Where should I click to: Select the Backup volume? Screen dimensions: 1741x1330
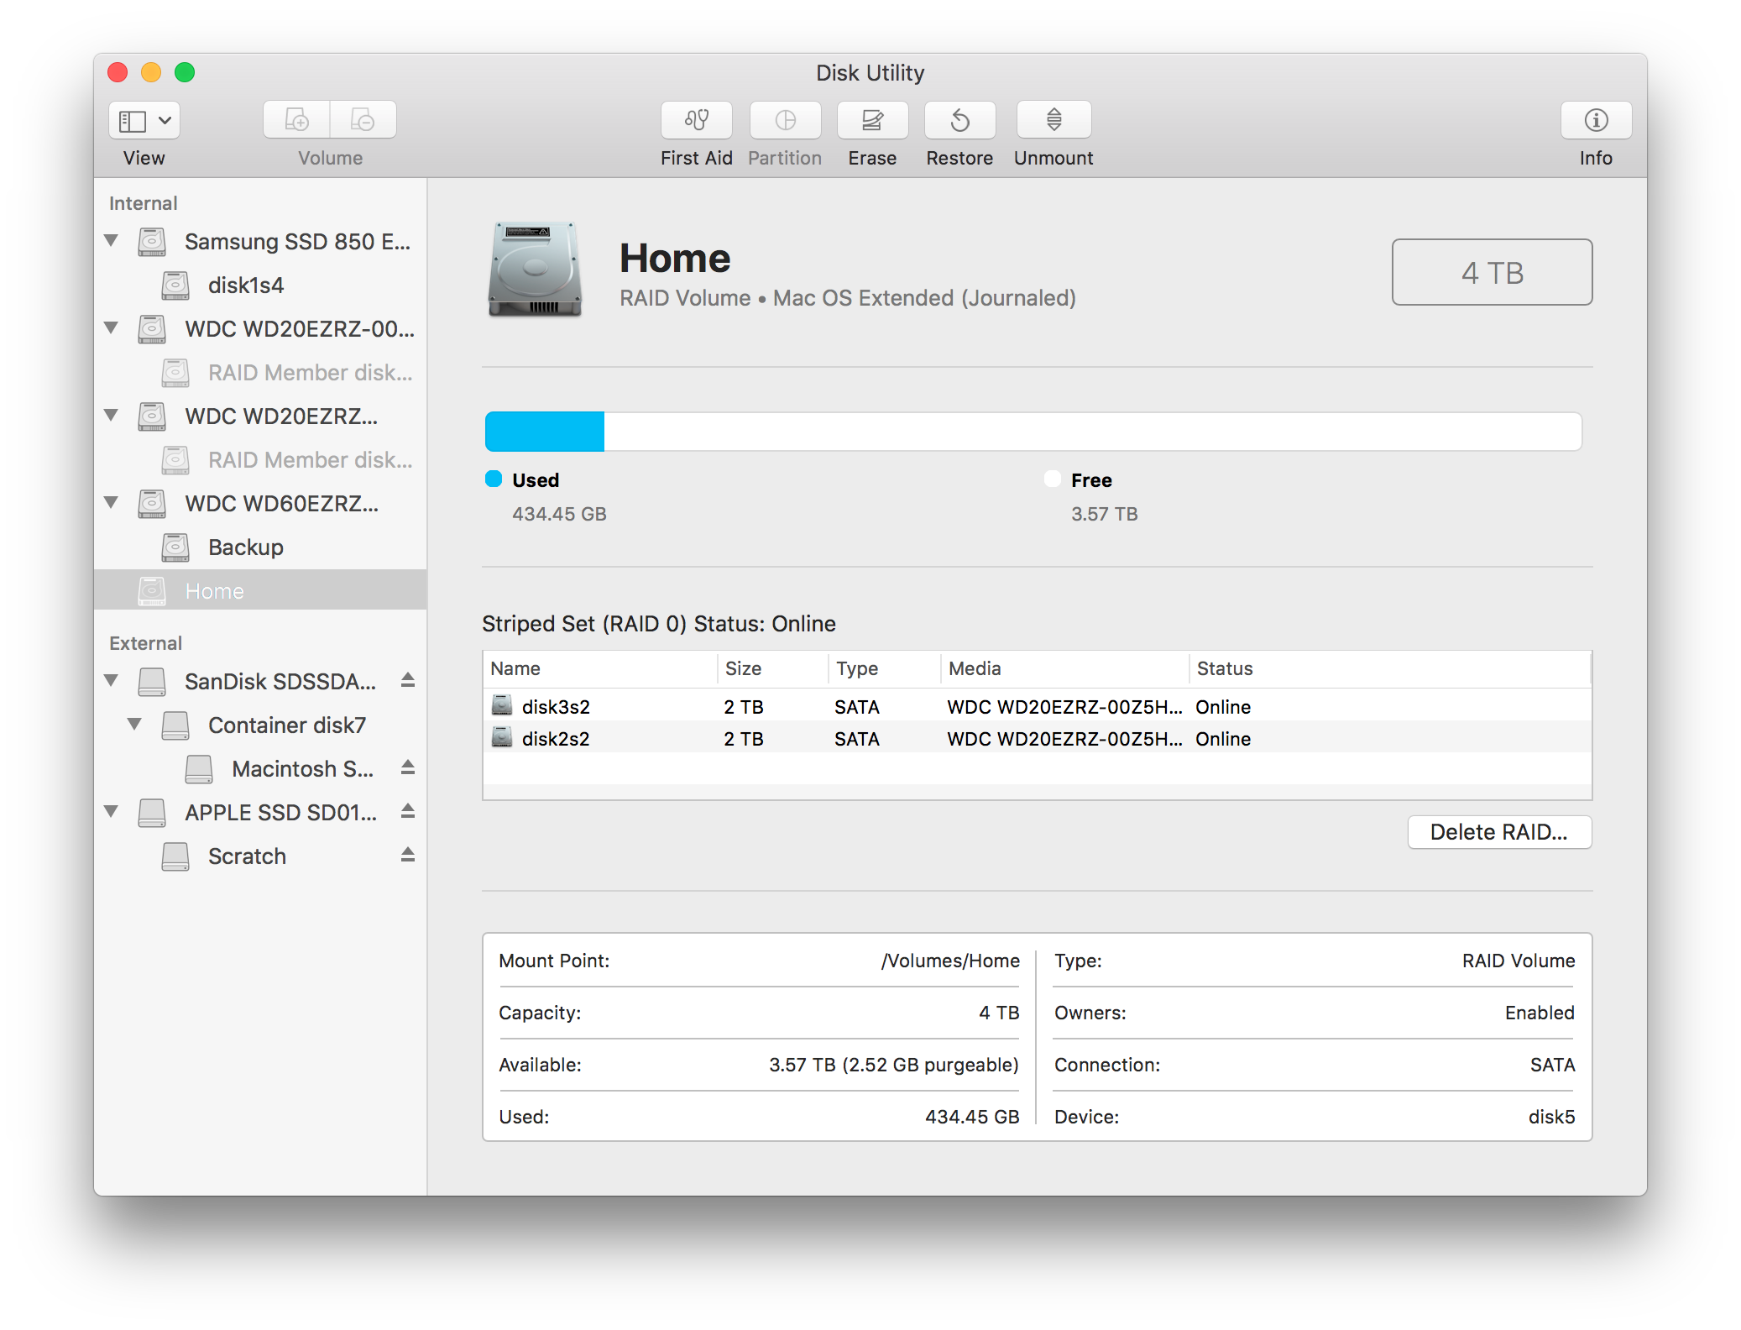pos(260,547)
